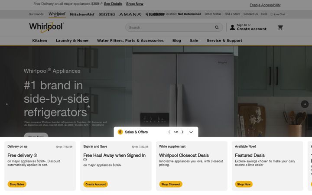Open the Sale menu item
The height and width of the screenshot is (195, 312).
(194, 41)
